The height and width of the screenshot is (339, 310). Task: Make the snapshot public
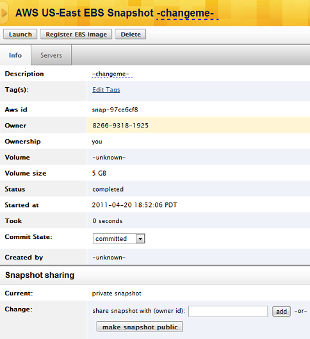click(140, 326)
